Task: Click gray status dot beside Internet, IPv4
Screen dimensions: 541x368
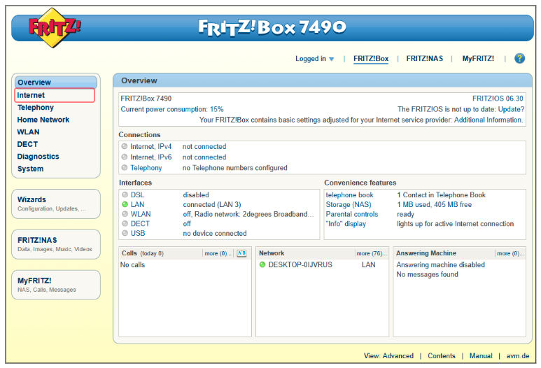Action: (x=125, y=146)
